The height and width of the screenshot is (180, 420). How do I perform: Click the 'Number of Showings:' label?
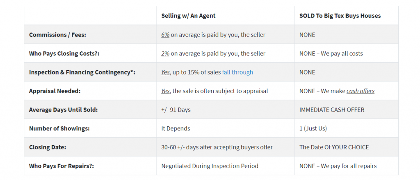(59, 129)
